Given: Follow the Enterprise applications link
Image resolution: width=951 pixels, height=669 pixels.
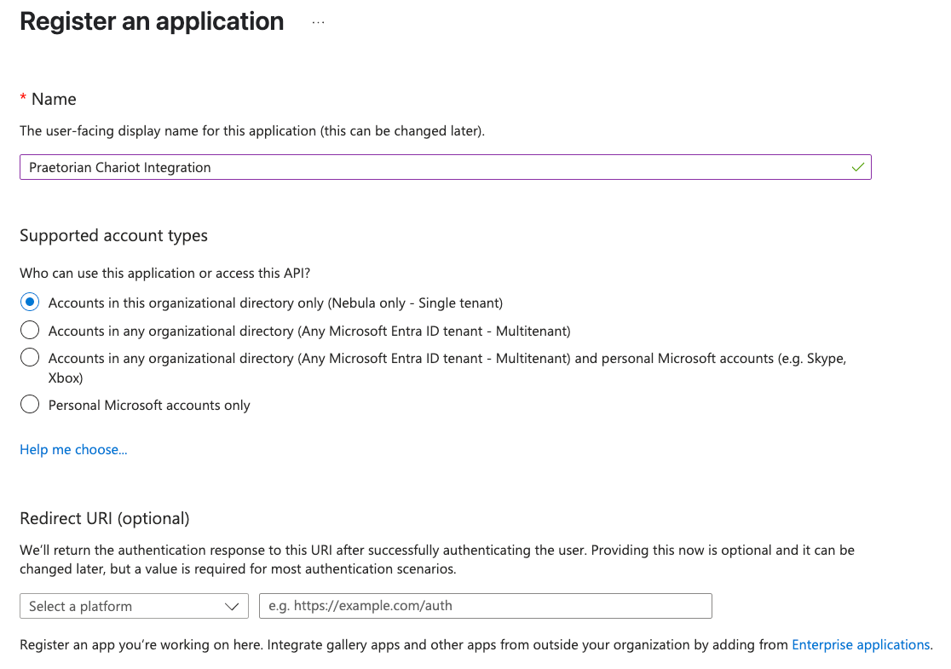Looking at the screenshot, I should pos(861,645).
